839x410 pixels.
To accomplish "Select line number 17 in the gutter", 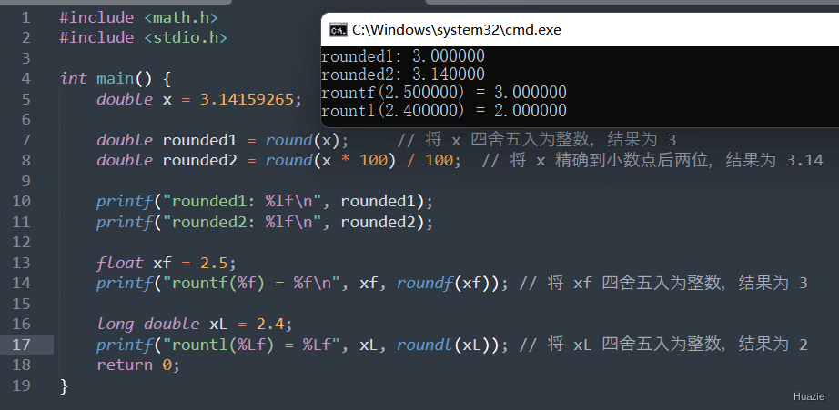I will tap(21, 345).
